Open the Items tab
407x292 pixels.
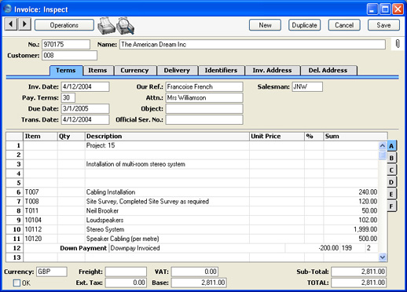(97, 71)
